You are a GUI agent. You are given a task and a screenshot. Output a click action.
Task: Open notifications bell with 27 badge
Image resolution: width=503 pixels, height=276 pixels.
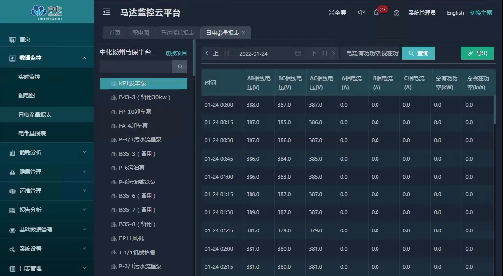pos(377,13)
